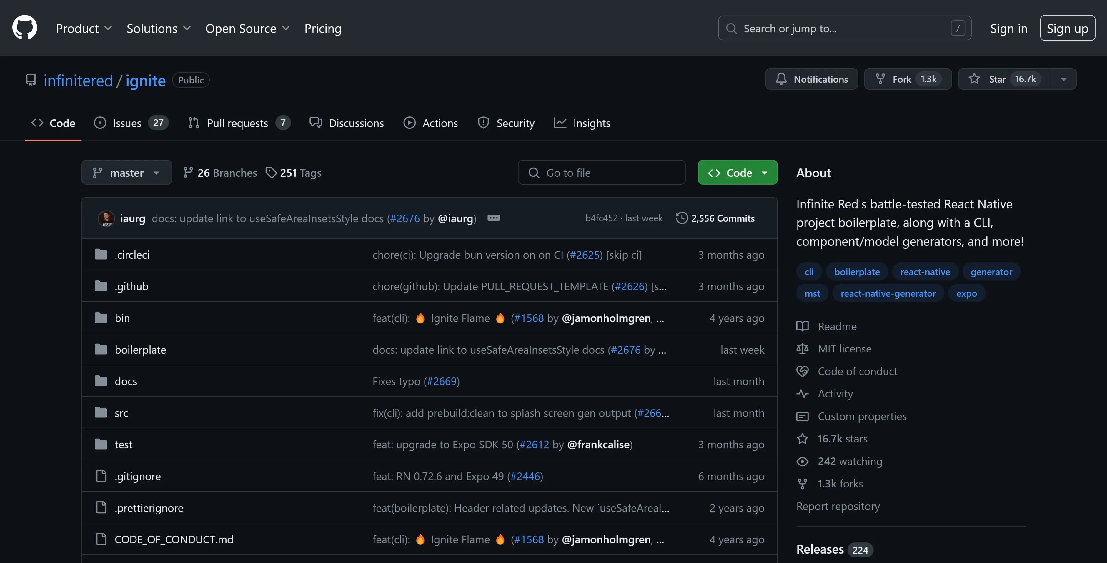The image size is (1107, 563).
Task: Click the Code of conduct heart icon
Action: click(802, 371)
